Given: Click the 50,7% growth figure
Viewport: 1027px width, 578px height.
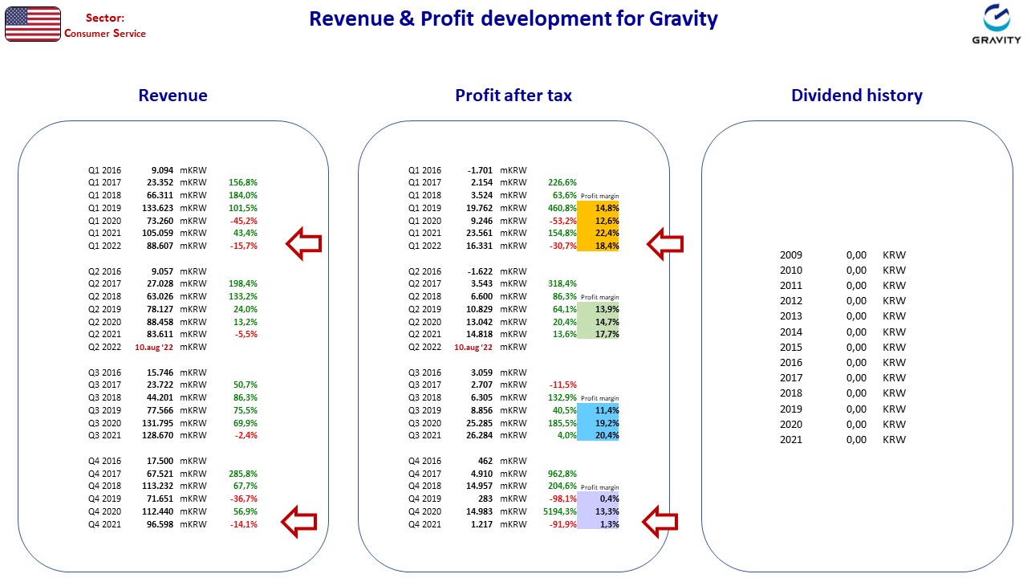Looking at the screenshot, I should click(x=245, y=385).
